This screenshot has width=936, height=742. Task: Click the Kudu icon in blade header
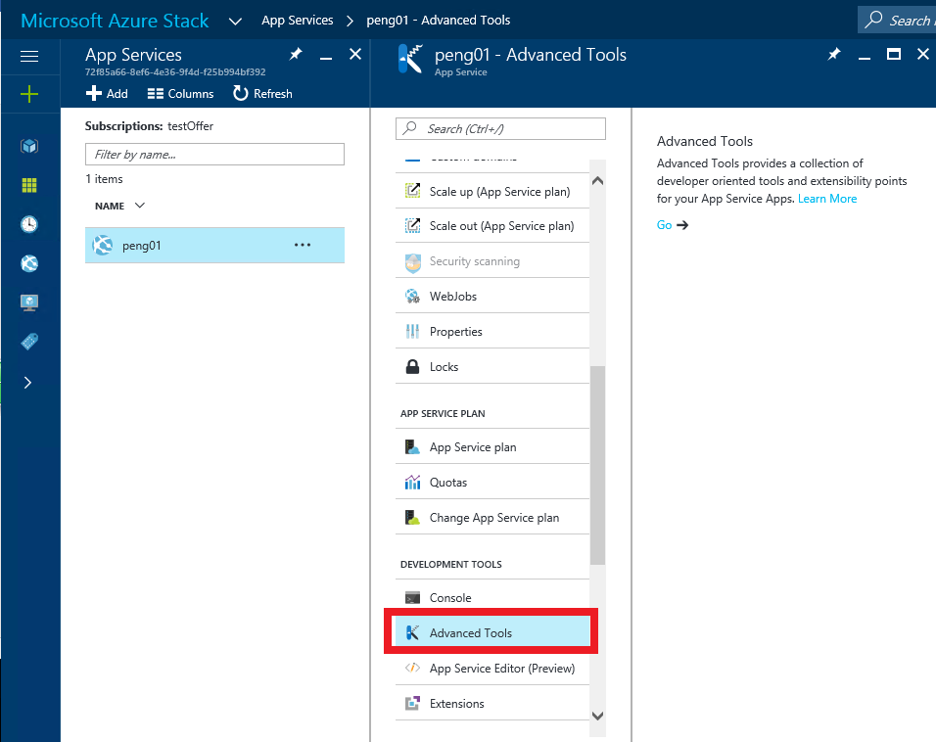point(410,59)
